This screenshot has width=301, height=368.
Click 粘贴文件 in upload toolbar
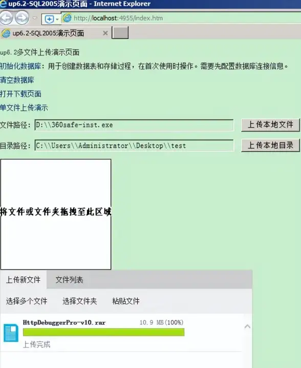coord(126,301)
